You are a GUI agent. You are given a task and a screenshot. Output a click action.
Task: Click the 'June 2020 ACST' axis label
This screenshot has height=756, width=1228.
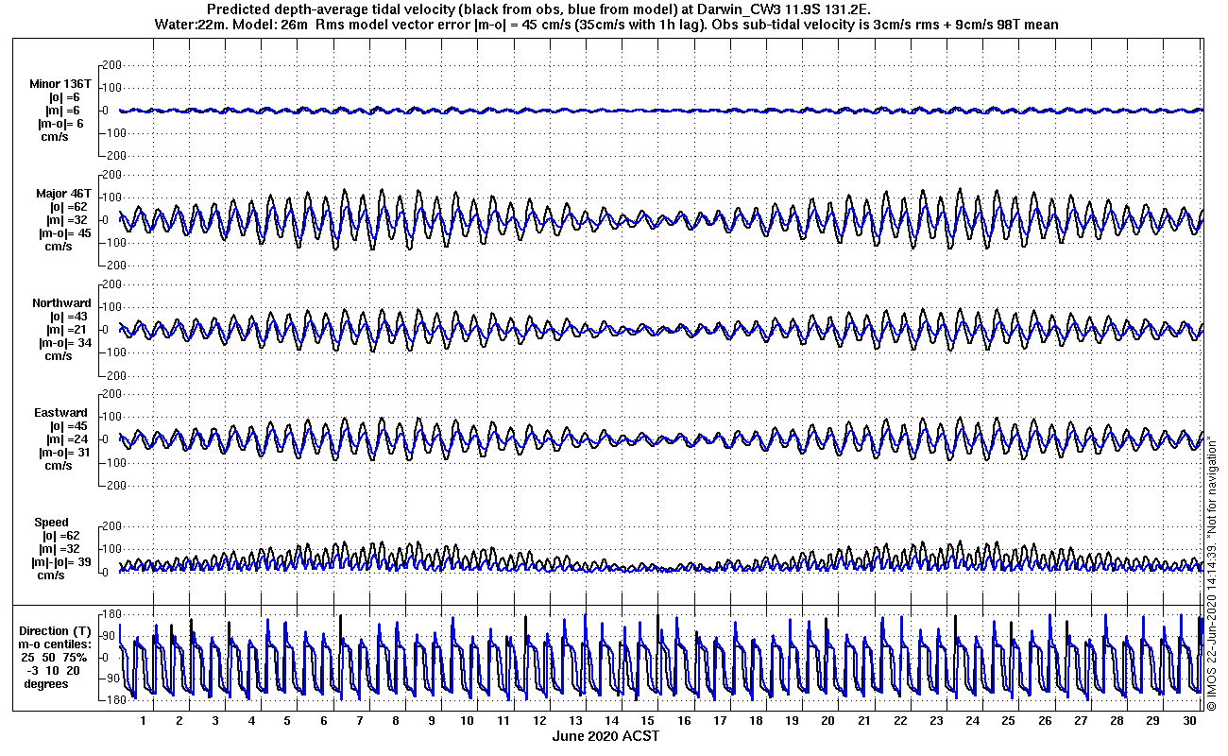click(x=605, y=736)
